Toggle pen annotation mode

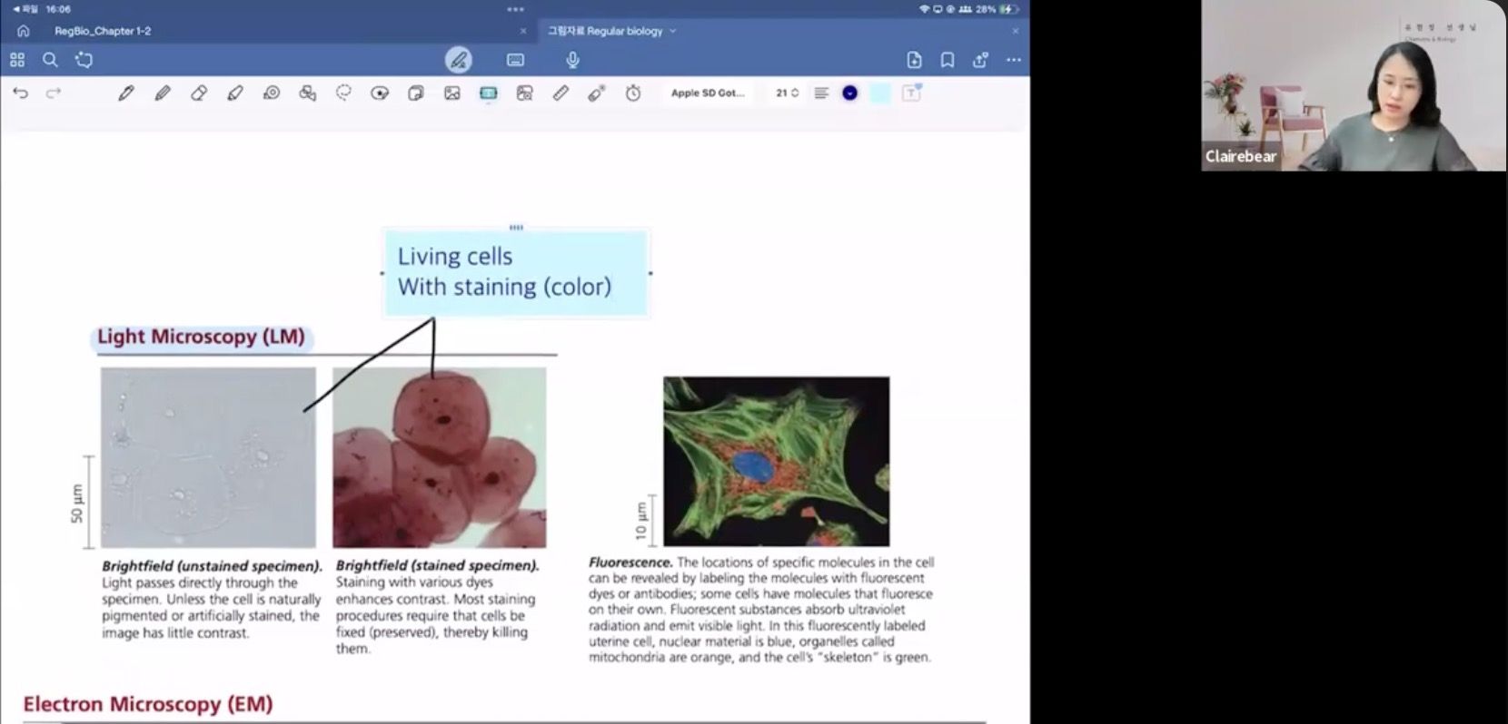pos(459,60)
